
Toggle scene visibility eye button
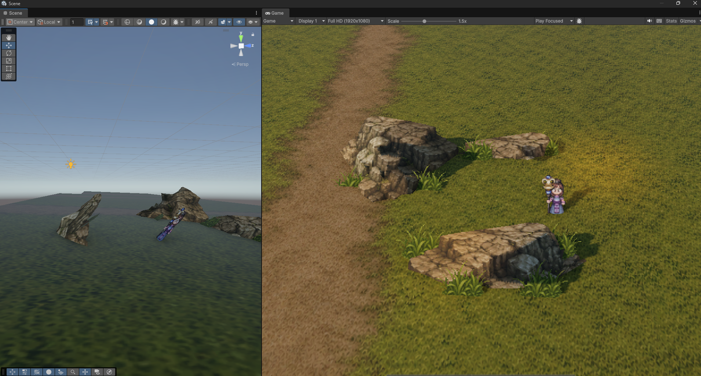click(x=239, y=22)
